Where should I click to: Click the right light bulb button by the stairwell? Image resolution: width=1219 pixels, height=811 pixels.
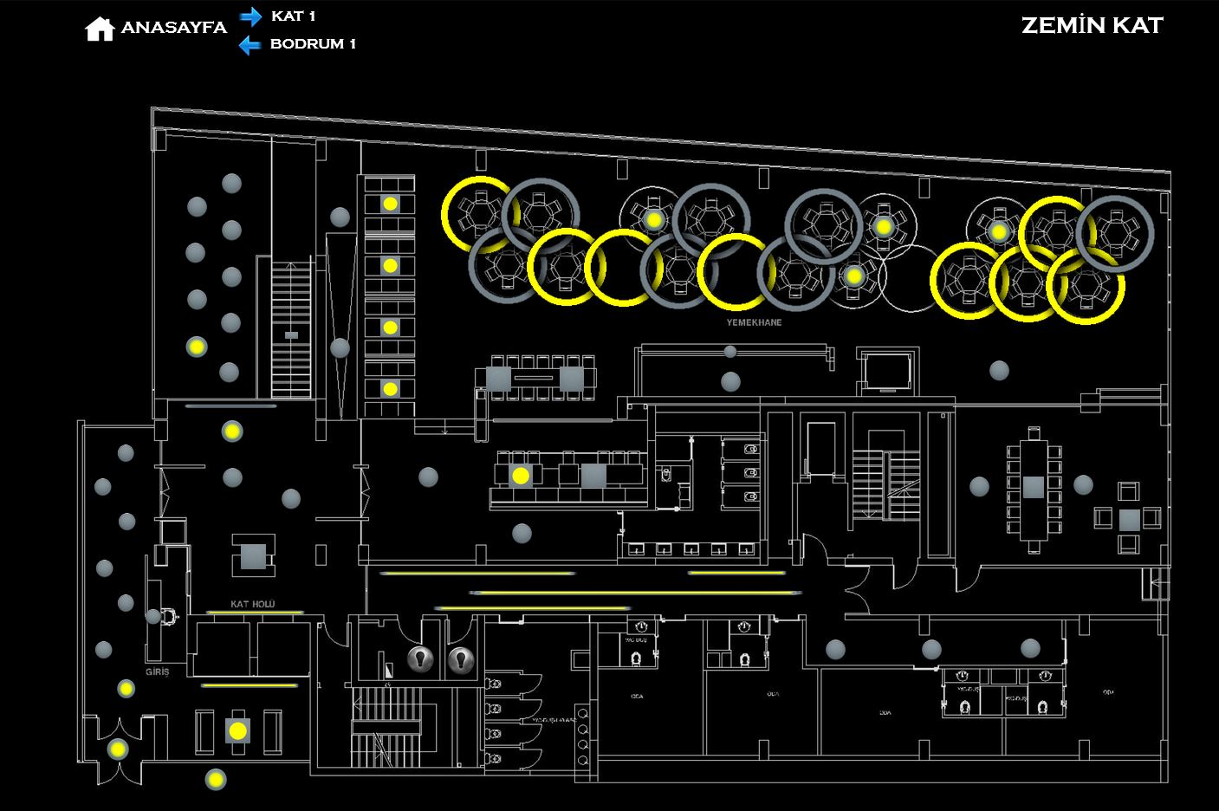[461, 660]
